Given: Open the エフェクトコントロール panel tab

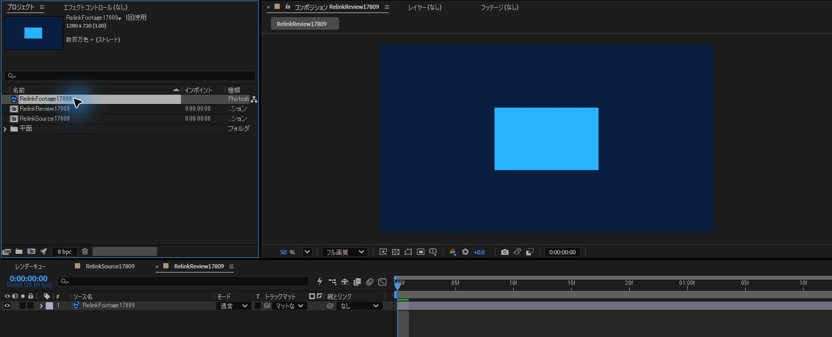Looking at the screenshot, I should click(95, 7).
